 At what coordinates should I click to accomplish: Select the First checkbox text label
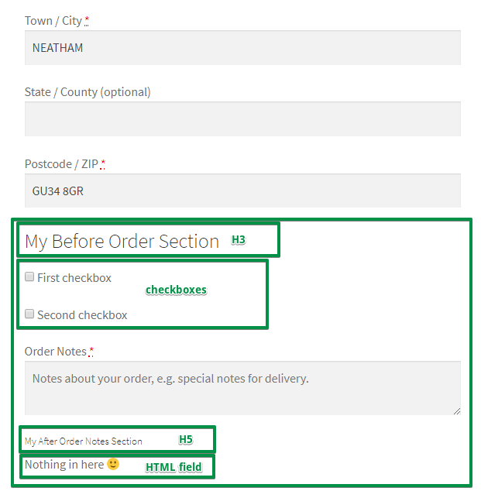[x=74, y=278]
